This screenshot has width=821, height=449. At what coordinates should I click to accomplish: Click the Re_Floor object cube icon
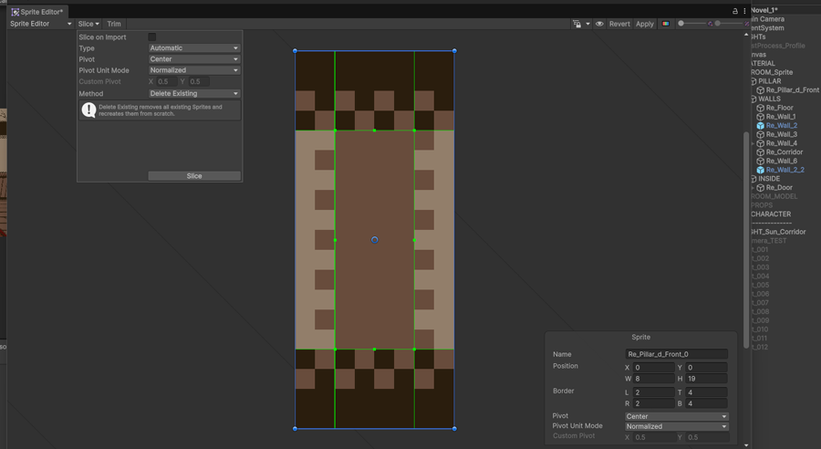(x=760, y=108)
